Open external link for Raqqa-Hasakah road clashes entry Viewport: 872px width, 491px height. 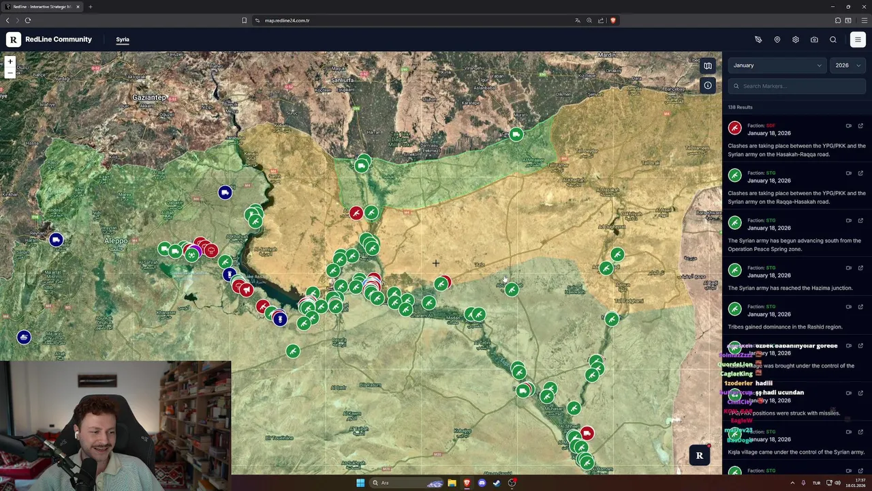point(860,173)
